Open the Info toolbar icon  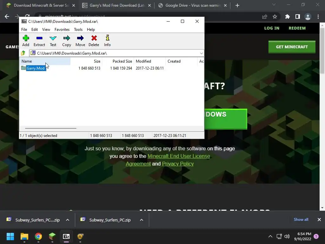click(x=107, y=41)
